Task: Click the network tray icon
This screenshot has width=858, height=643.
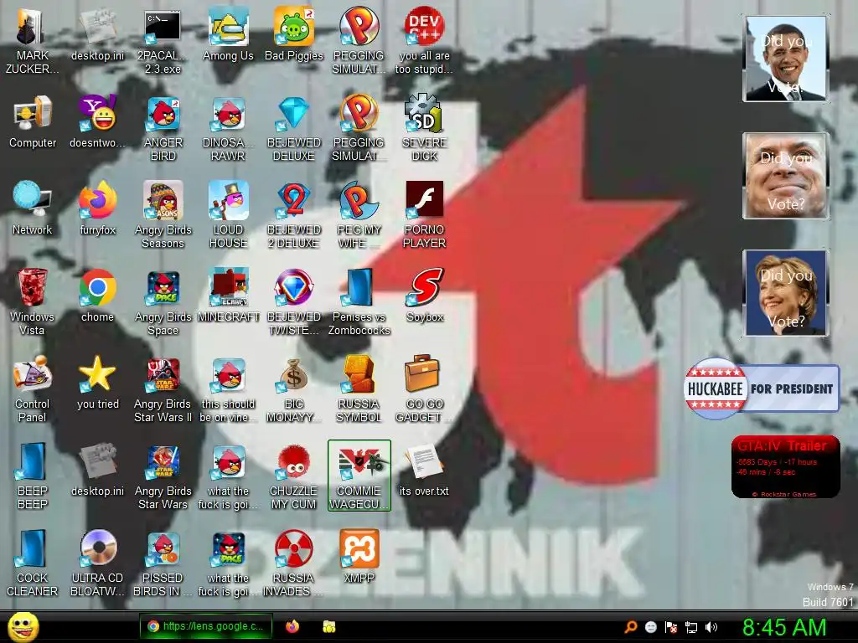Action: [691, 626]
